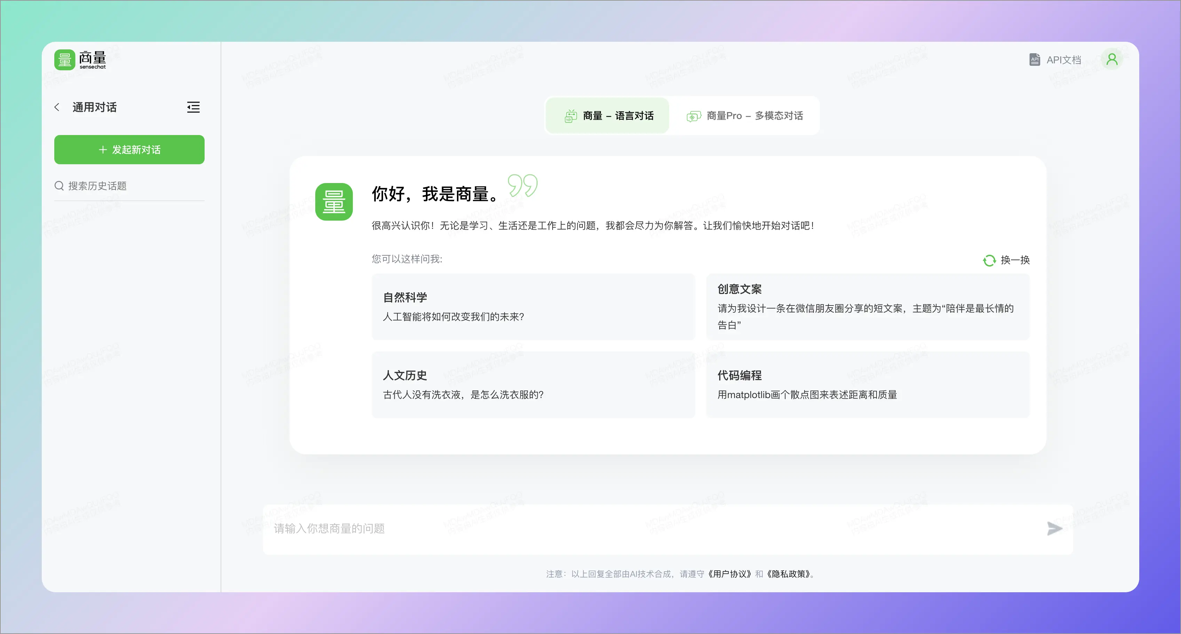
Task: Open the 《隐私政策》 link
Action: [788, 574]
